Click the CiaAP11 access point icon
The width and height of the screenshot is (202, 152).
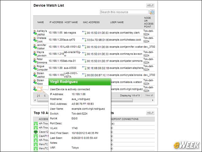tap(36, 136)
